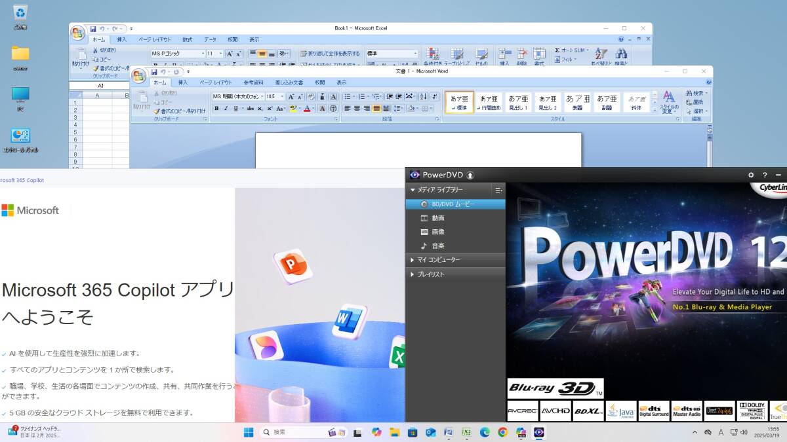Open Recycle Bin desktop icon
787x442 pixels.
click(20, 17)
